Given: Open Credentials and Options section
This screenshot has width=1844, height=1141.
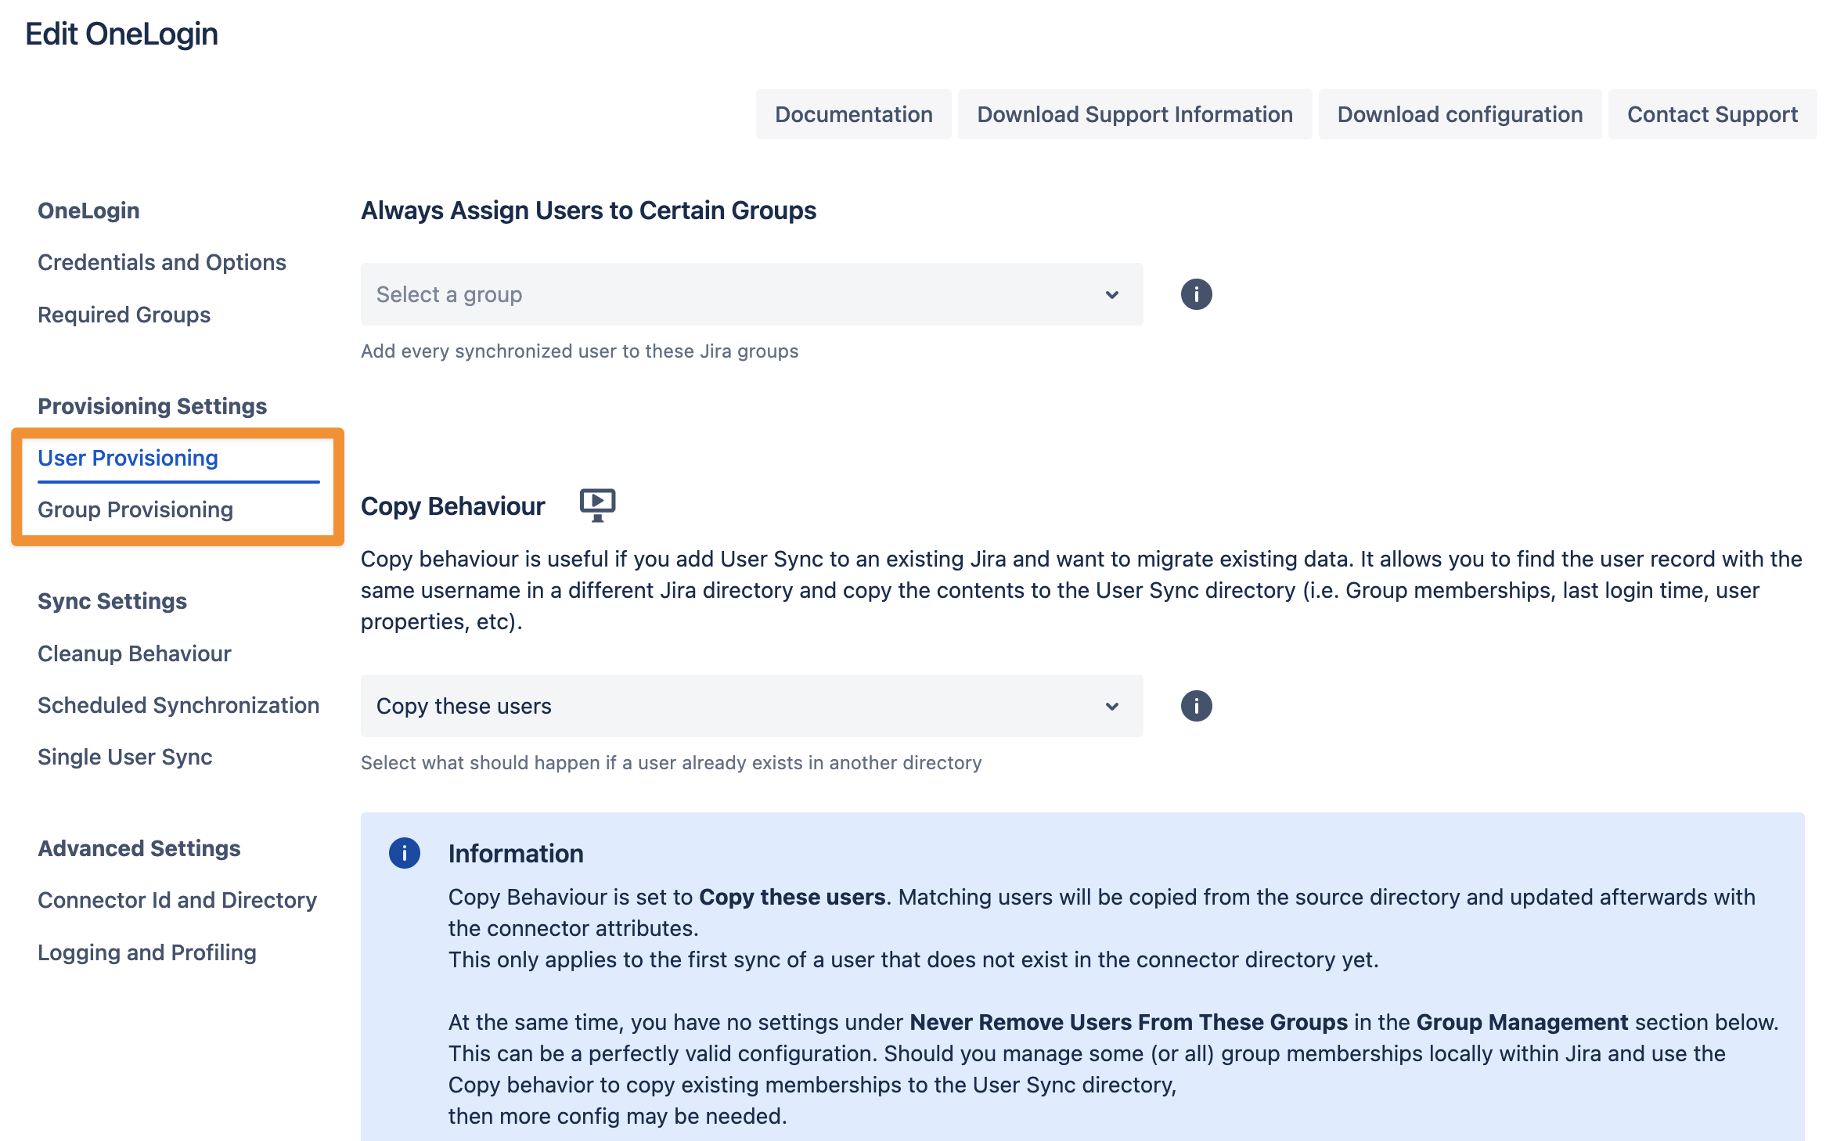Looking at the screenshot, I should click(162, 262).
